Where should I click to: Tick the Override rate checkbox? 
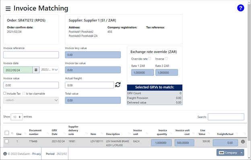tap(150, 58)
